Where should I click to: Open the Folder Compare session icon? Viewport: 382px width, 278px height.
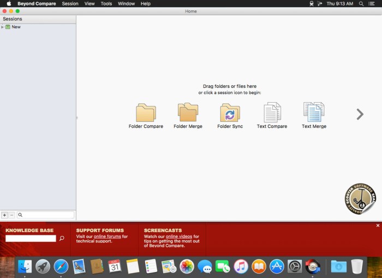[x=146, y=113]
